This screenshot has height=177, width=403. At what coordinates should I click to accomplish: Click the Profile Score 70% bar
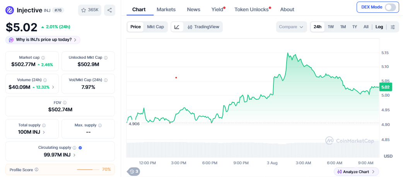(x=88, y=170)
